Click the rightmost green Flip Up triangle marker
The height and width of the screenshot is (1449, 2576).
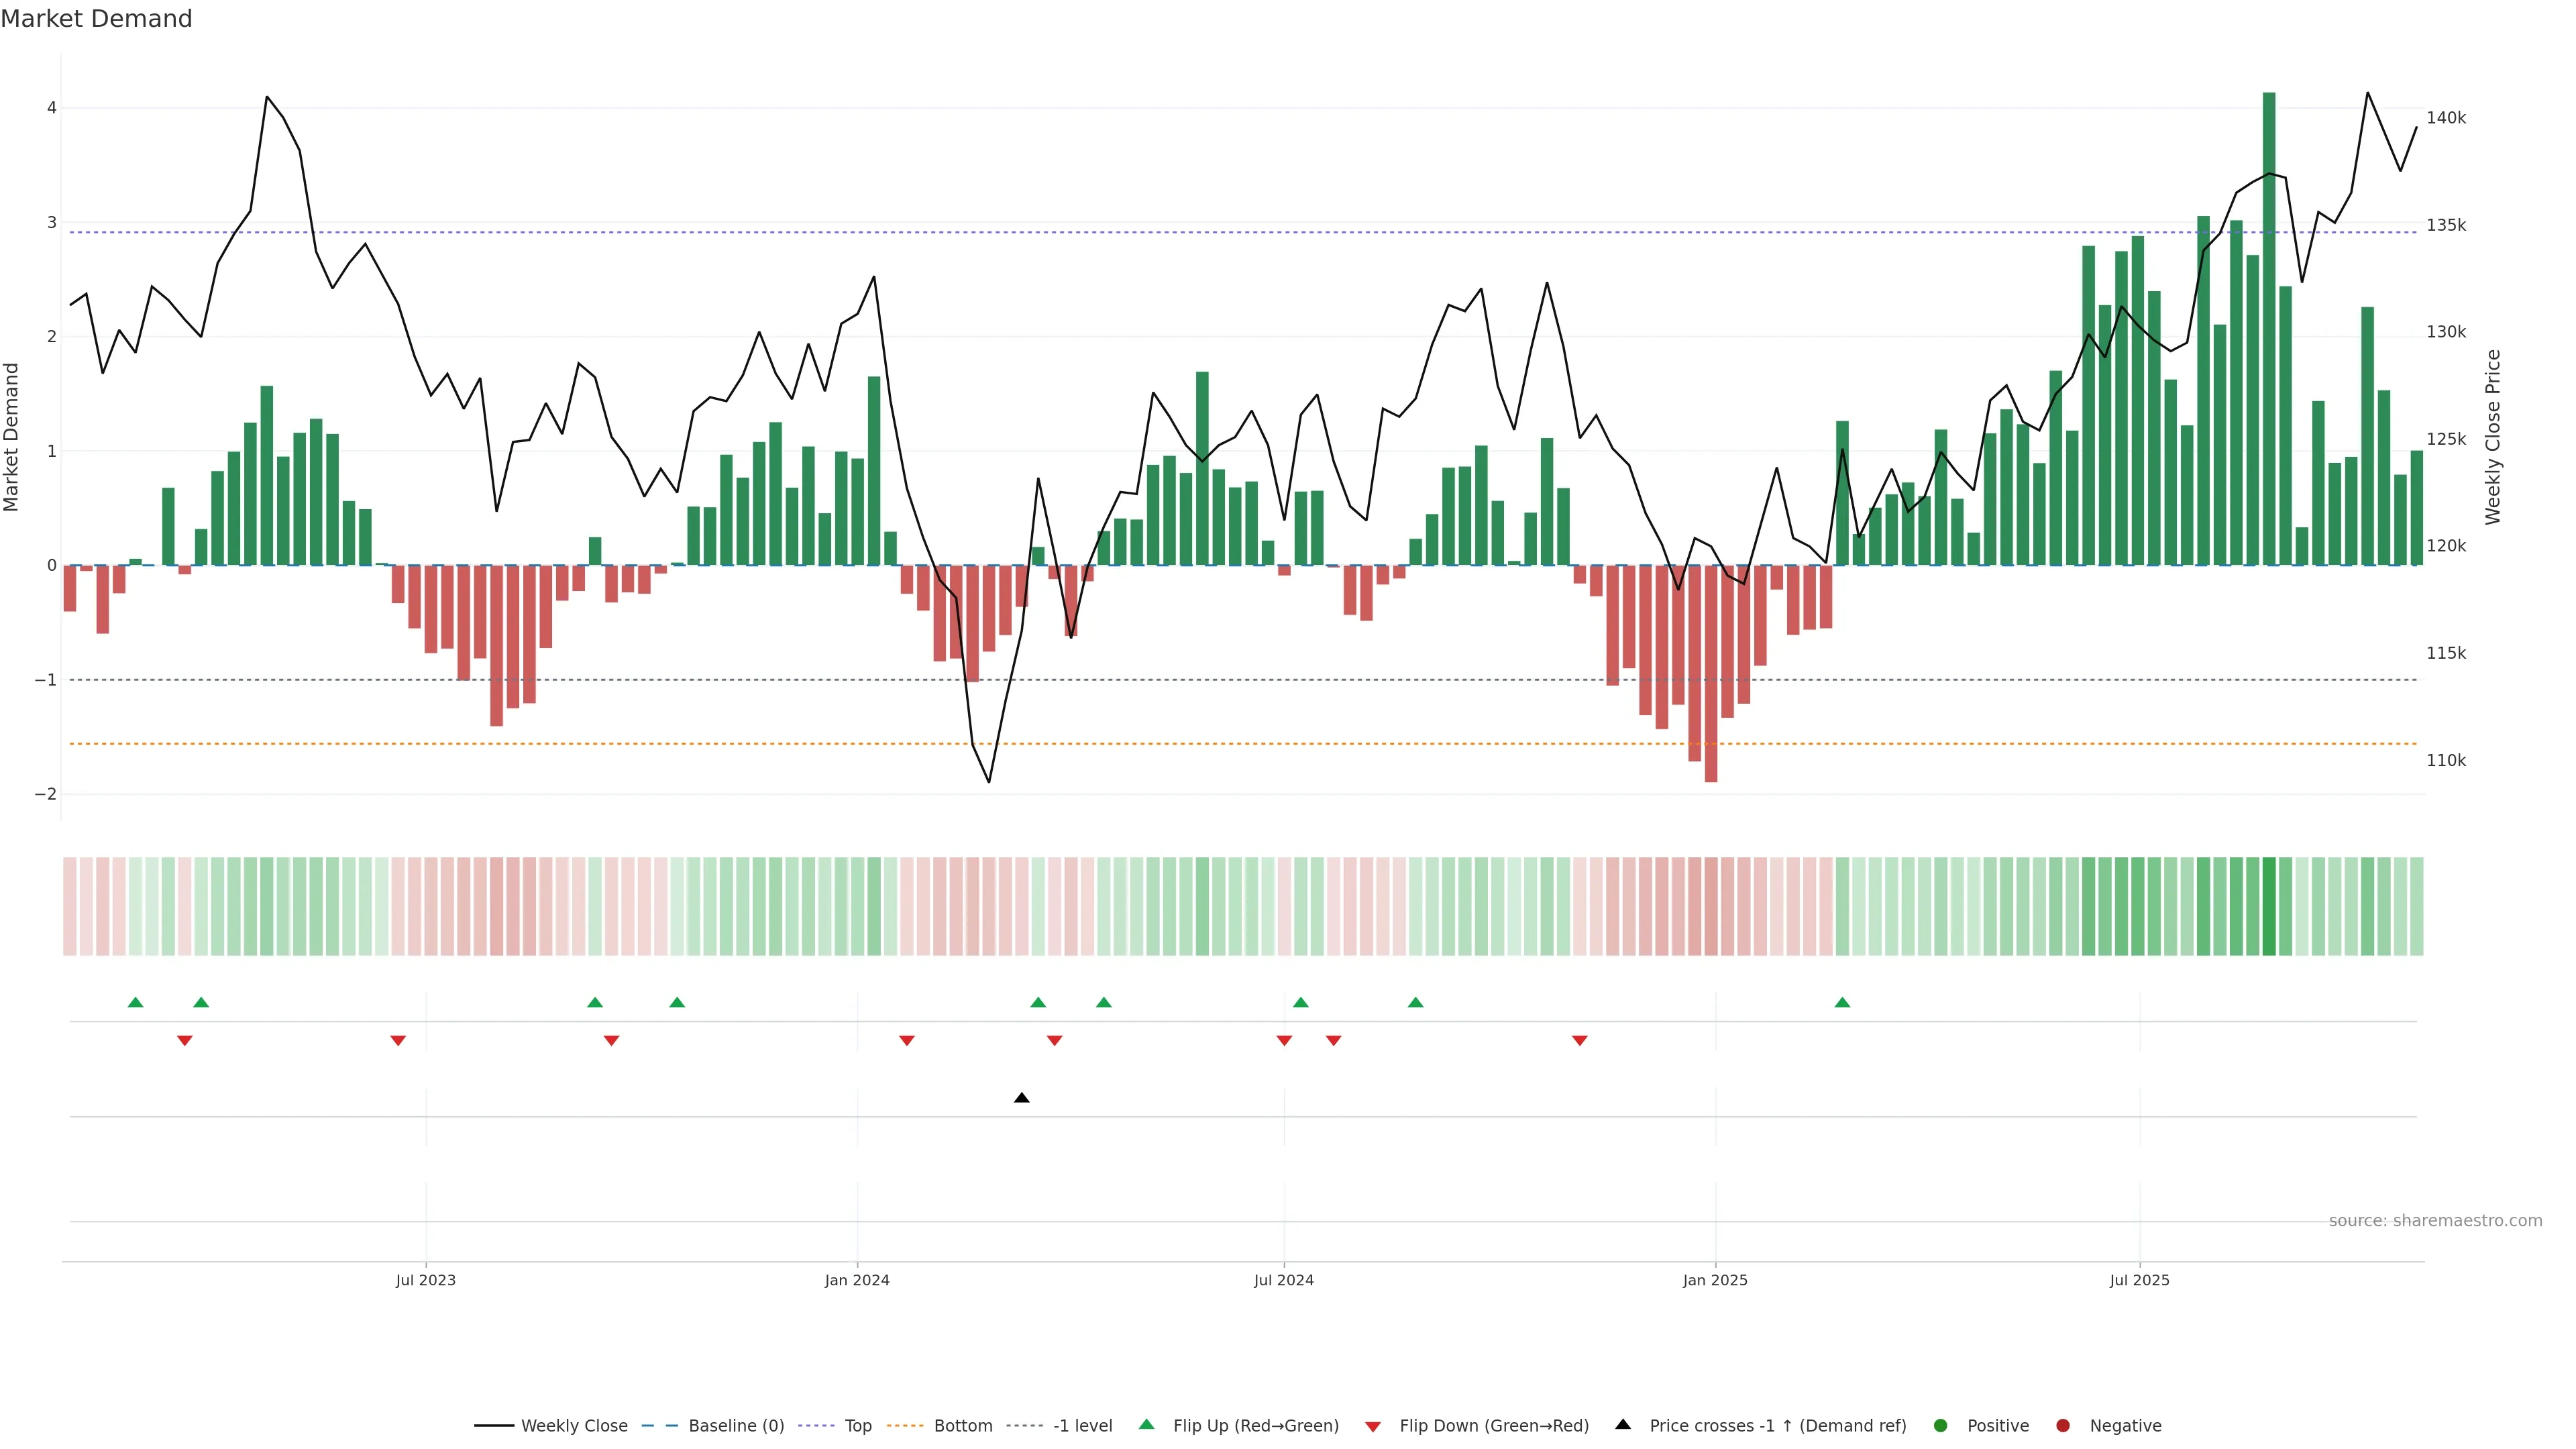(1842, 1002)
